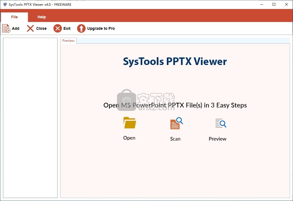Close the window with title bar X
Image resolution: width=293 pixels, height=201 pixels.
click(286, 4)
